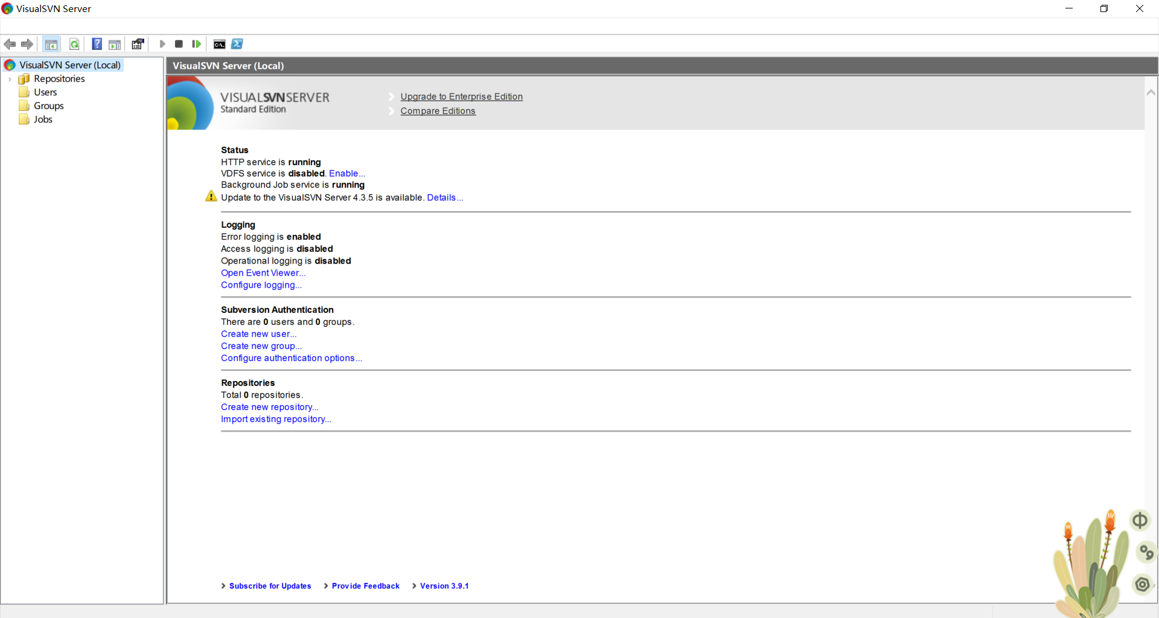Click the Refresh toolbar icon
This screenshot has height=618, width=1159.
click(74, 44)
